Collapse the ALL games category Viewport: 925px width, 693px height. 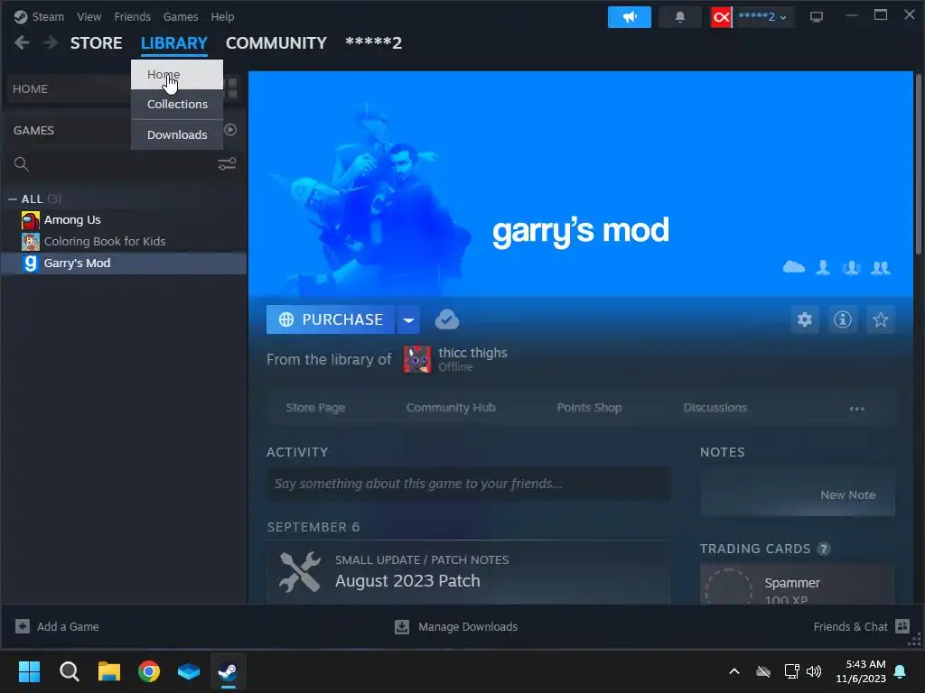click(x=13, y=199)
